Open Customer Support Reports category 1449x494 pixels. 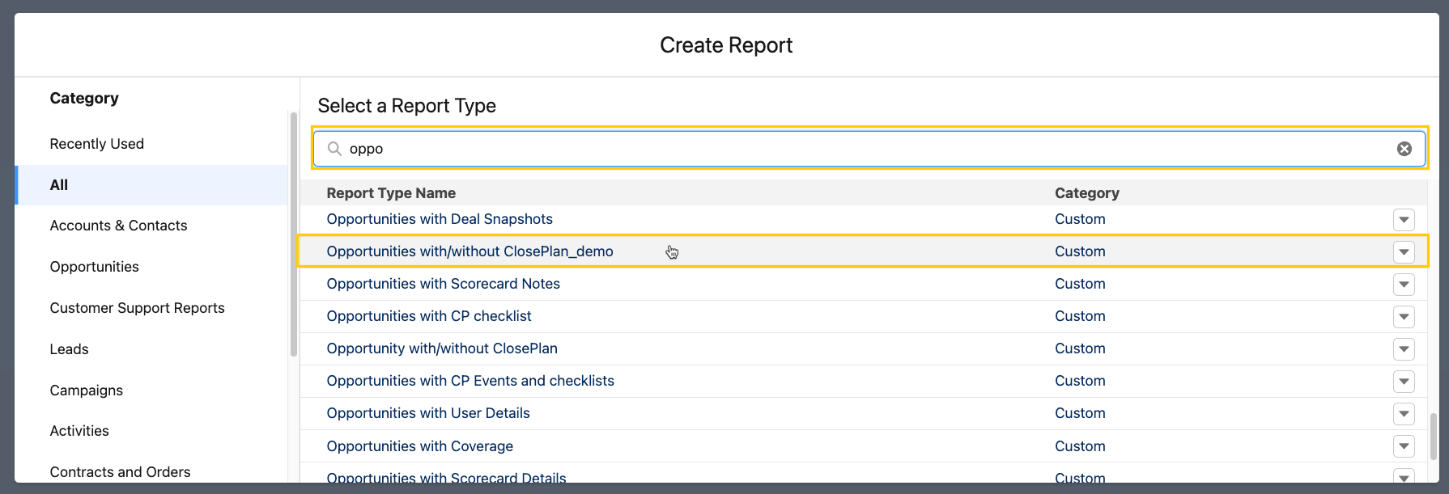pos(137,308)
